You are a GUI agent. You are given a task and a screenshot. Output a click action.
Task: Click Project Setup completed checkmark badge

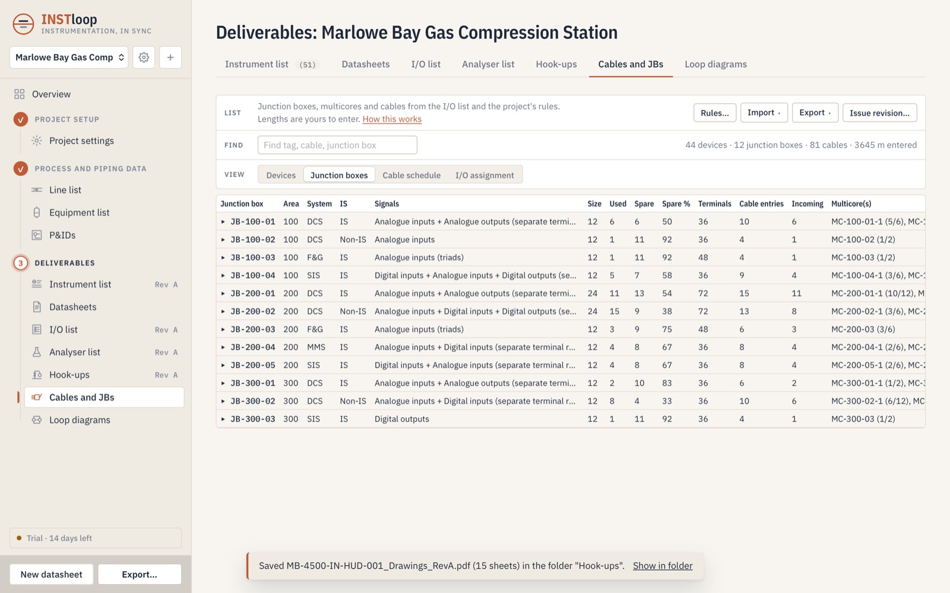(21, 119)
